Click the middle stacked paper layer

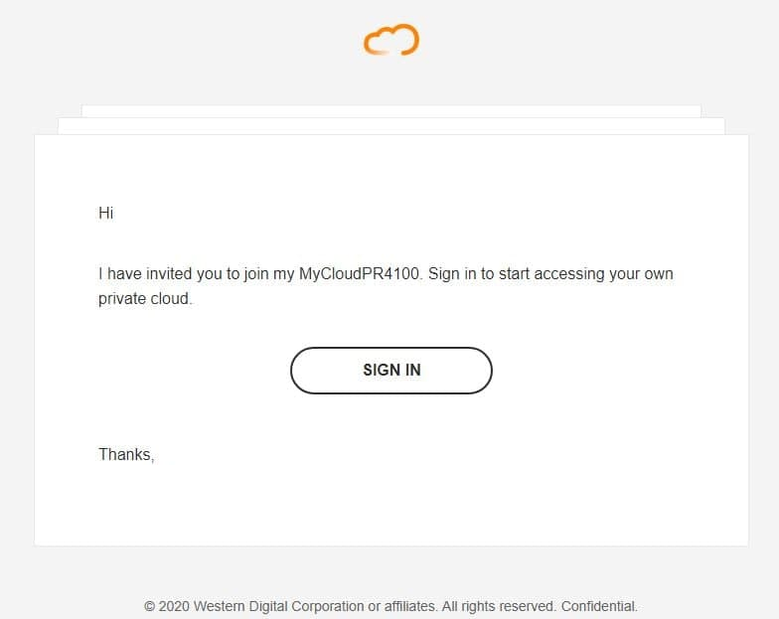391,126
